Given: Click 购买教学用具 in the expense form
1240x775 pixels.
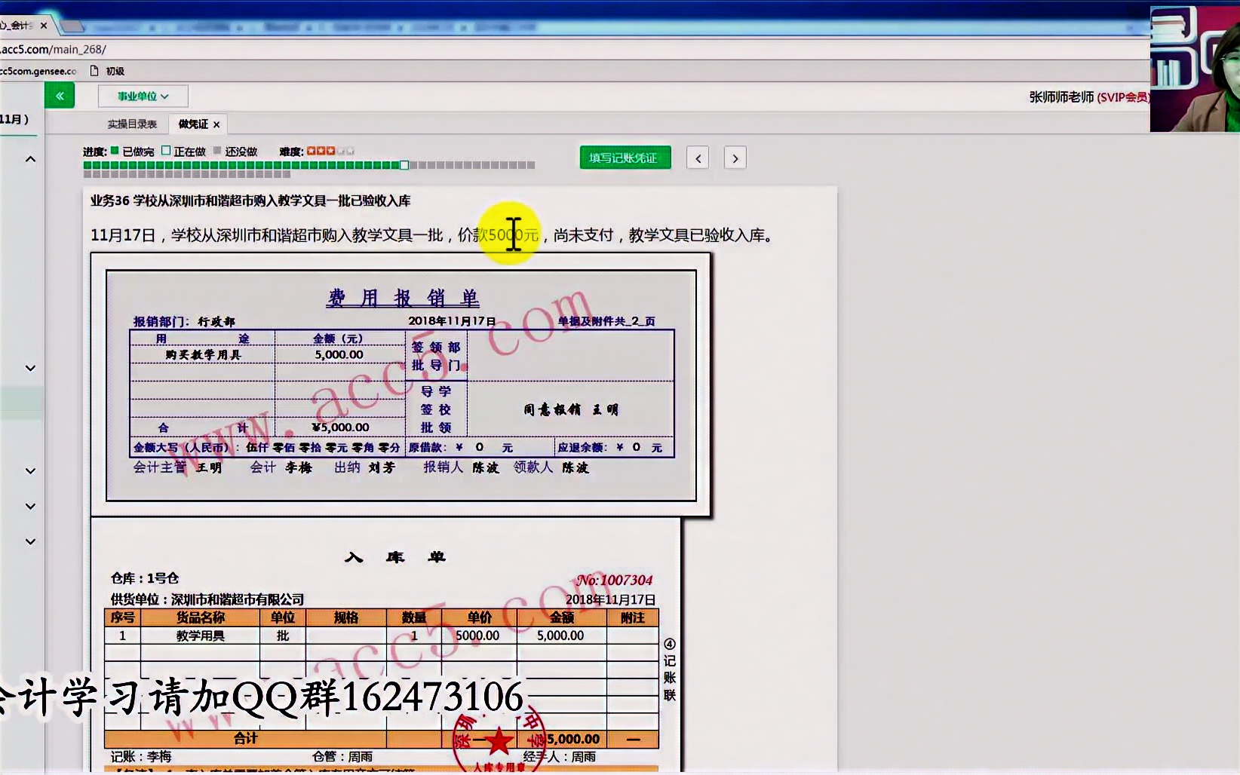Looking at the screenshot, I should pyautogui.click(x=203, y=355).
